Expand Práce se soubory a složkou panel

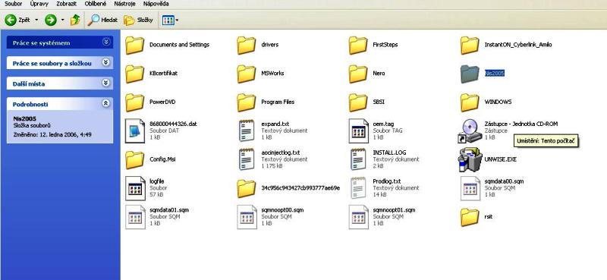[106, 62]
